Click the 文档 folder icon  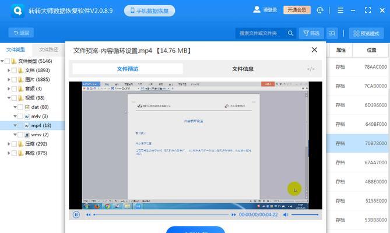(21, 70)
